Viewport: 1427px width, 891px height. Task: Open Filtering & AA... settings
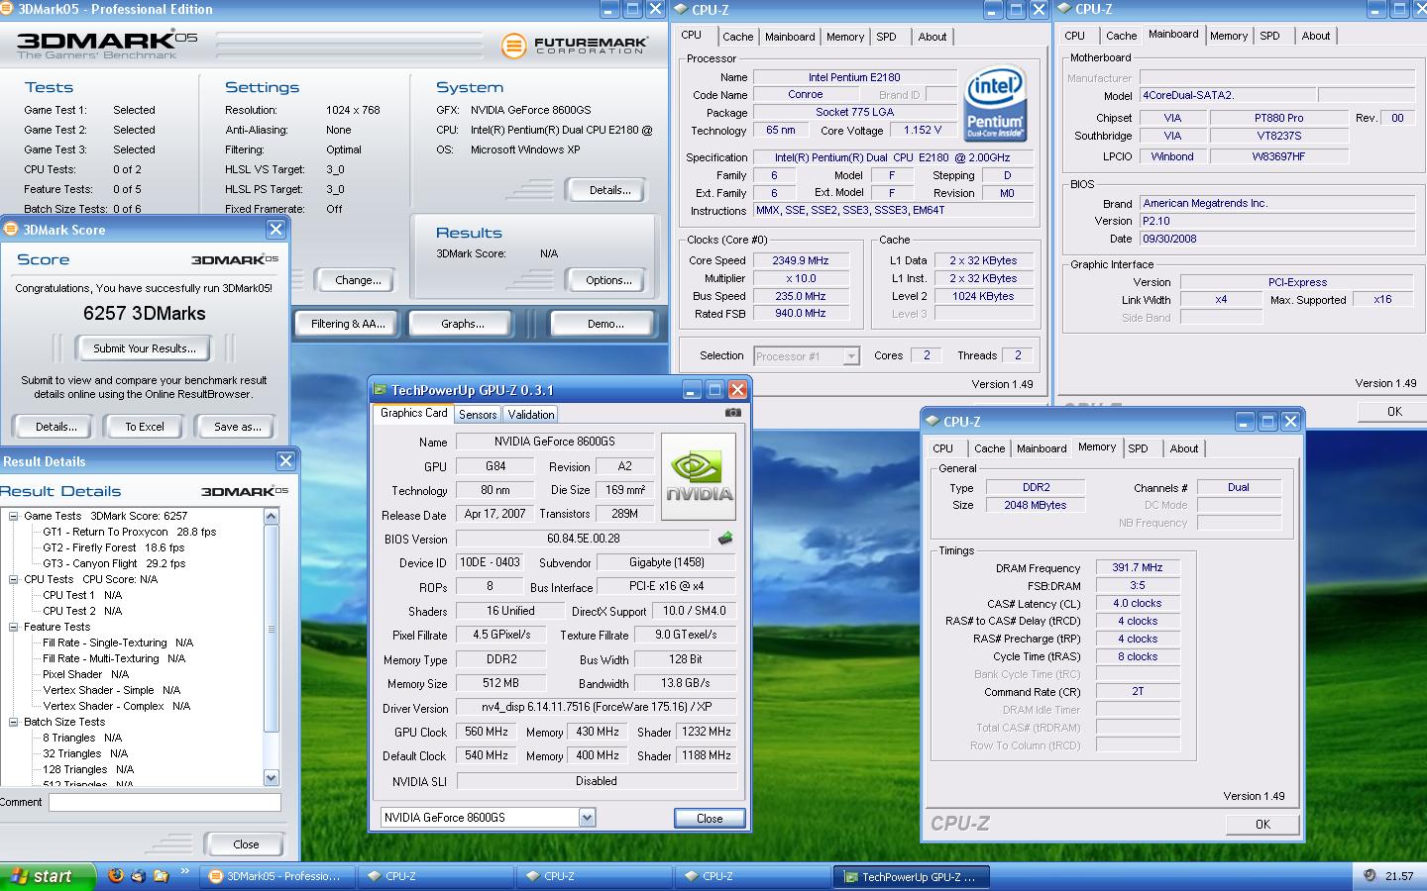348,324
